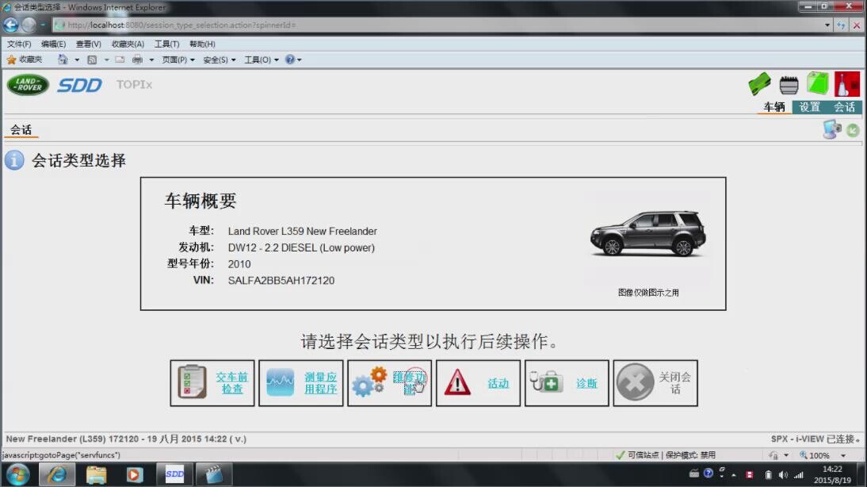
Task: Open the 收藏夹(A) menu
Action: (128, 44)
